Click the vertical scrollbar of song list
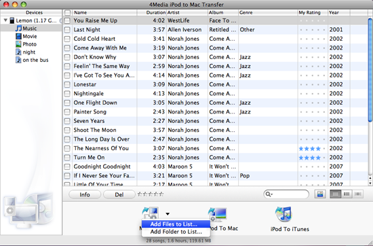 tap(370, 71)
